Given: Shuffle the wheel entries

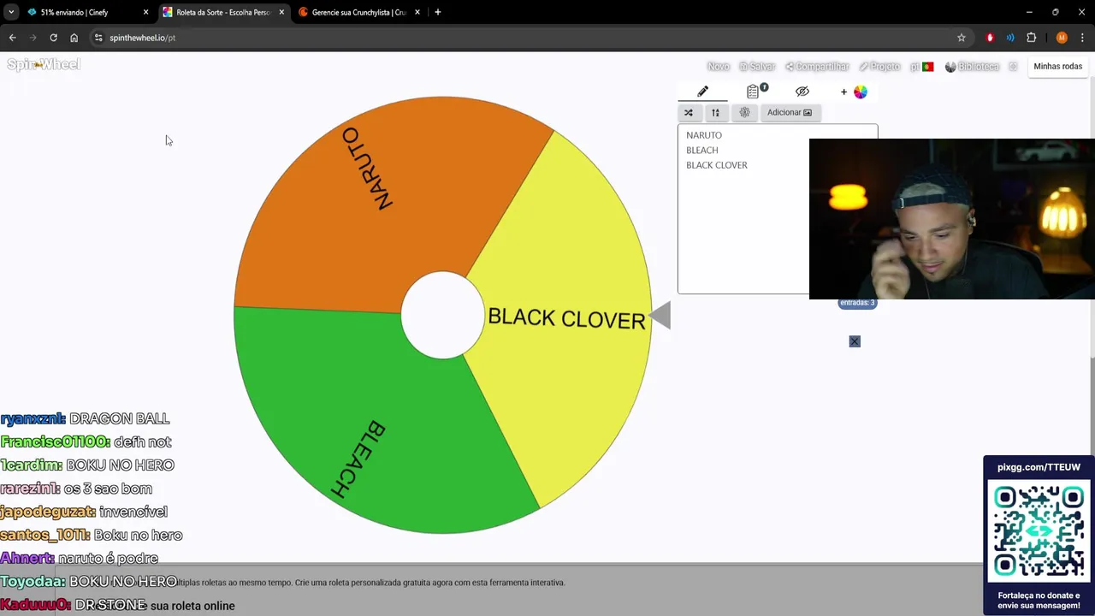Looking at the screenshot, I should 689,112.
